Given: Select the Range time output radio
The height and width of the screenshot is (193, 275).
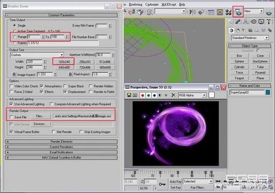Looking at the screenshot, I should point(15,36).
